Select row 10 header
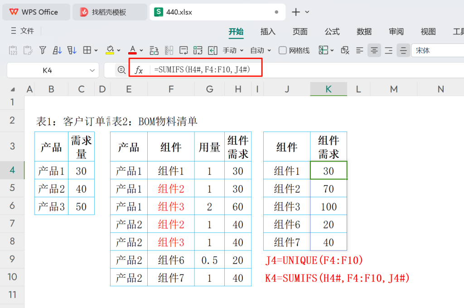The width and height of the screenshot is (464, 308). click(x=12, y=277)
